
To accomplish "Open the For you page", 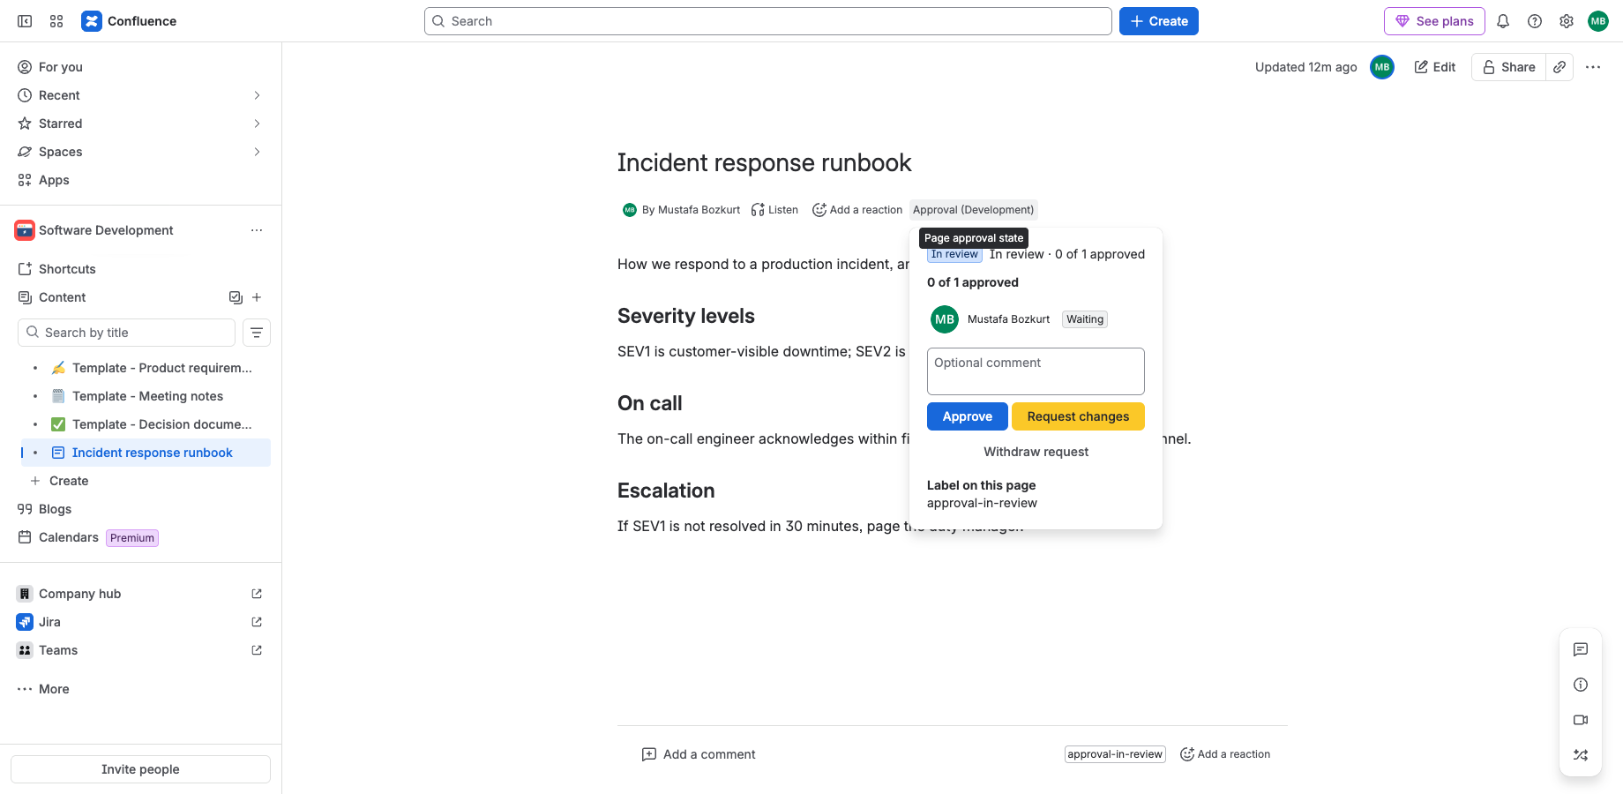I will tap(141, 67).
